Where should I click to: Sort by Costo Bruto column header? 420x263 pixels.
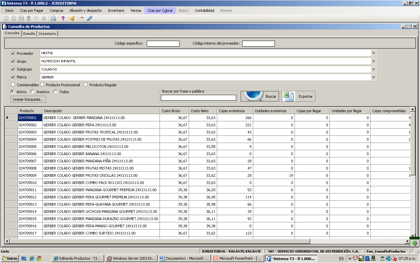[175, 111]
